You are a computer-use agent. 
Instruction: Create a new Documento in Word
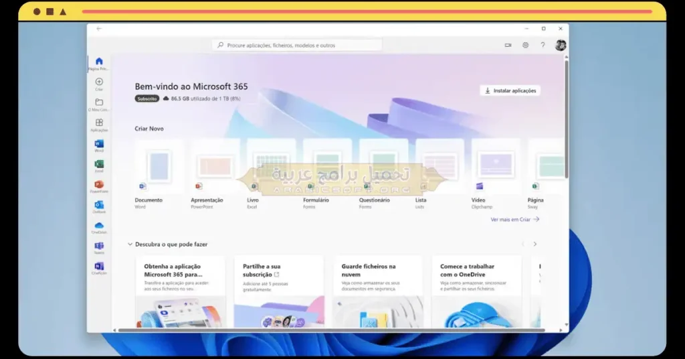[159, 174]
